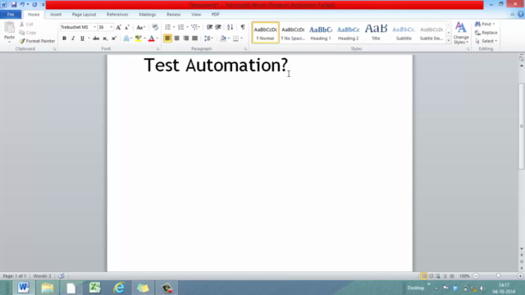Open the Select dropdown
525x295 pixels.
point(486,41)
